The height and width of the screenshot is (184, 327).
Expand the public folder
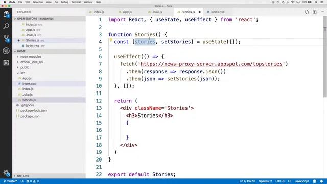[25, 67]
